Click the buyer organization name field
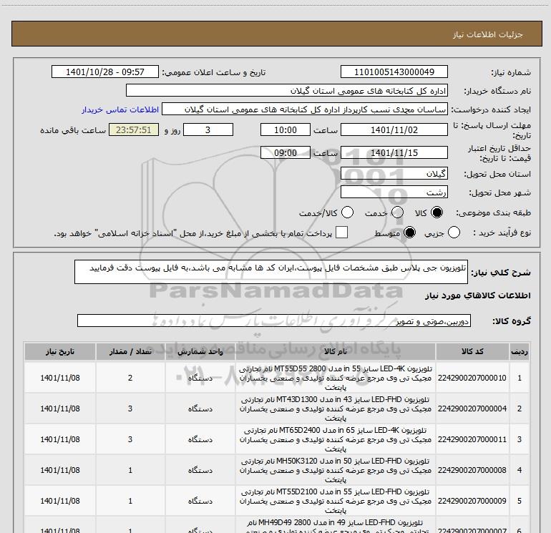 [x=287, y=90]
